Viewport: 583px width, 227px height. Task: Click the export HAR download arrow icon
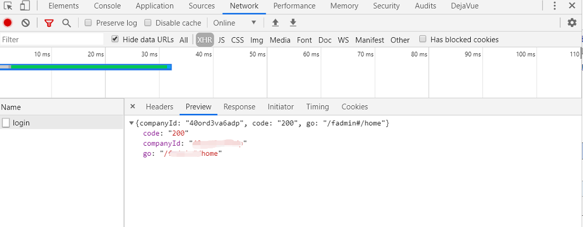coord(293,23)
